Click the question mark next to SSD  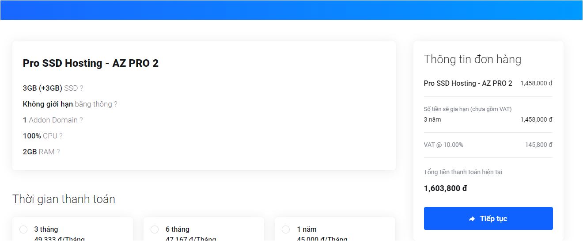[x=82, y=88]
